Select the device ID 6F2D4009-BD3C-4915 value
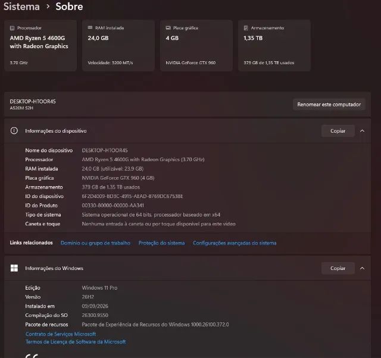This screenshot has width=381, height=358. 132,196
